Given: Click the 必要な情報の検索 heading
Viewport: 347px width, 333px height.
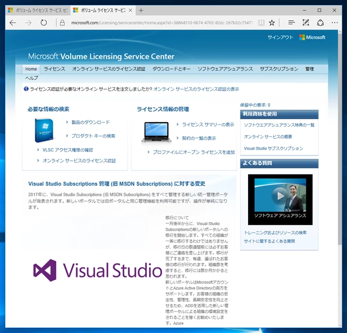Looking at the screenshot, I should pos(49,109).
